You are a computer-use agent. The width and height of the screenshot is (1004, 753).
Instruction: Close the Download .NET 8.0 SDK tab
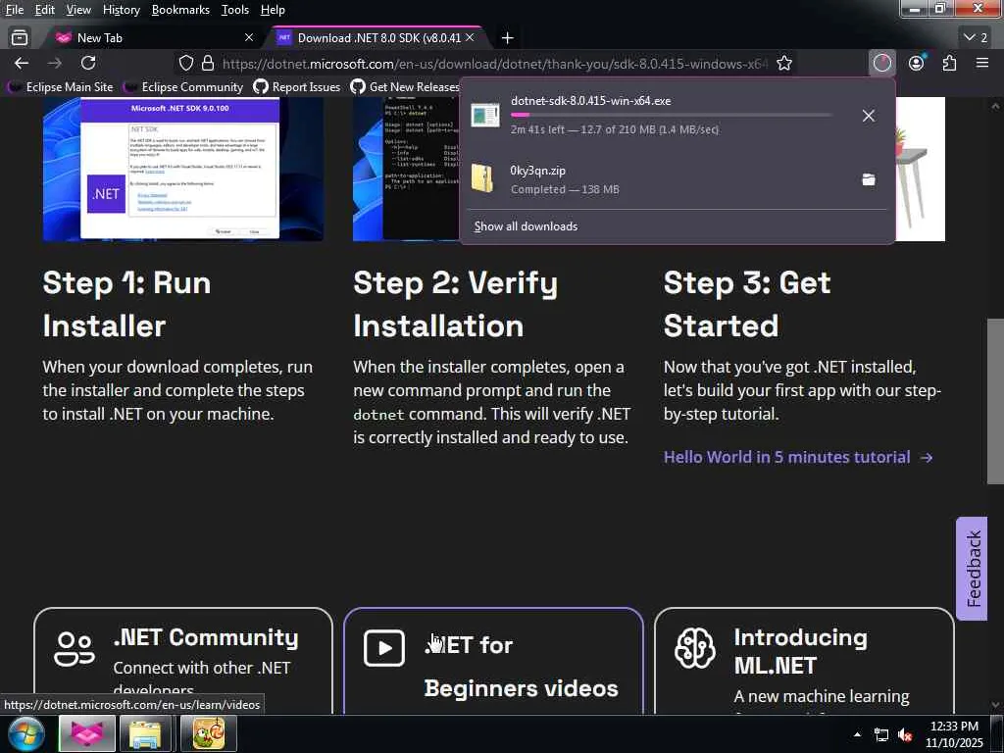(x=470, y=38)
